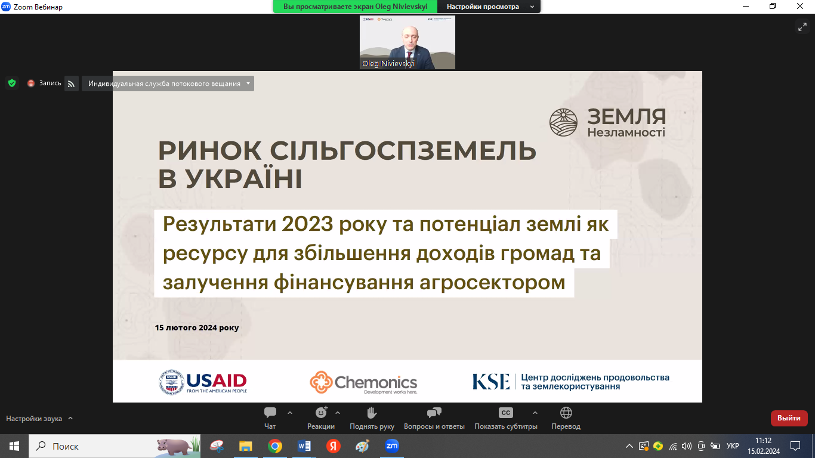Click the date text 15 лютого 2024 року

(x=197, y=328)
